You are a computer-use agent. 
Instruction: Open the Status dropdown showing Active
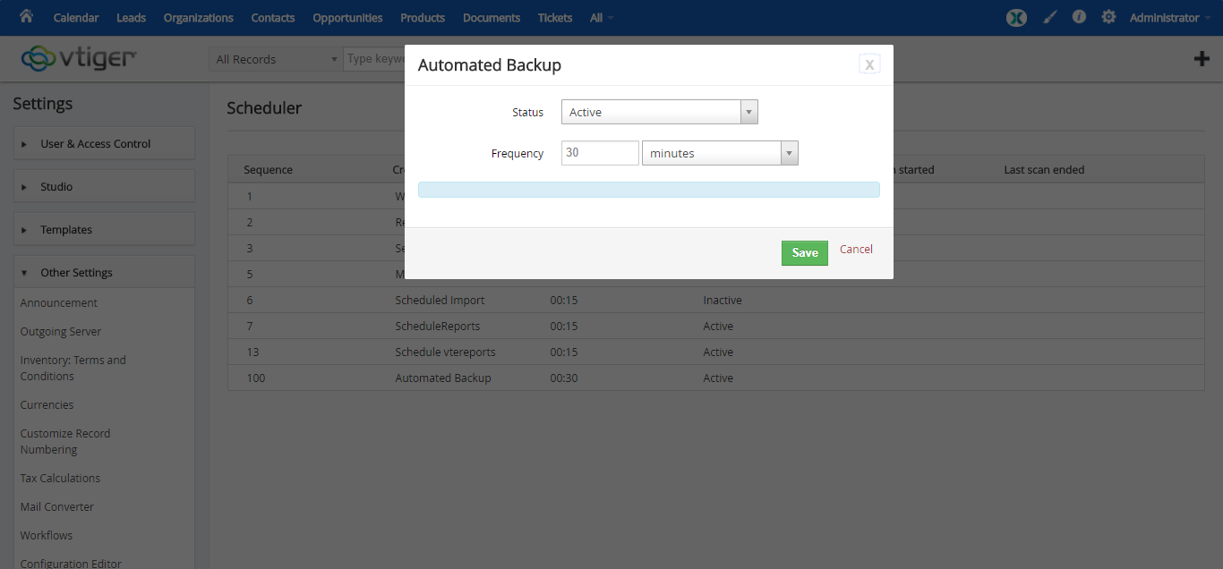pos(659,112)
